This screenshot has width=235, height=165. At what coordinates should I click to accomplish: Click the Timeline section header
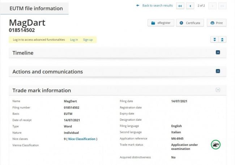tap(117, 53)
